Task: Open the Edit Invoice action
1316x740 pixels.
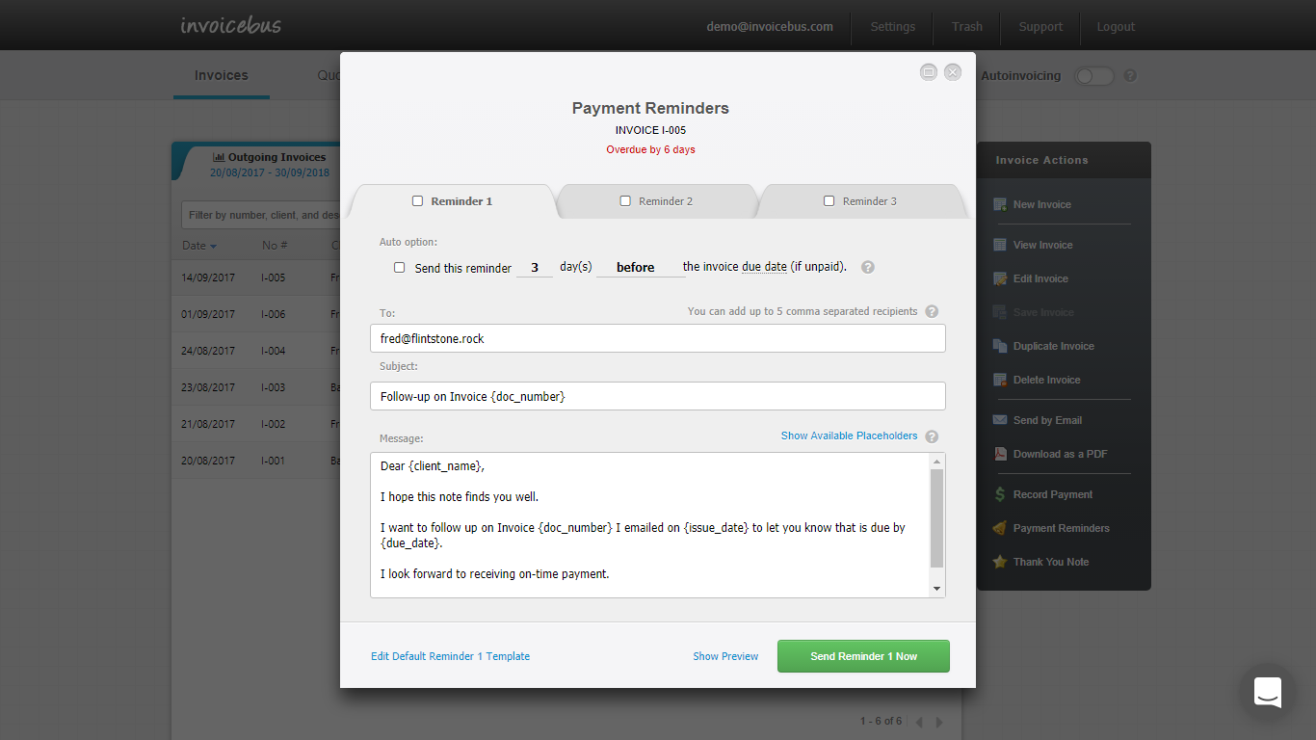Action: pyautogui.click(x=1000, y=277)
